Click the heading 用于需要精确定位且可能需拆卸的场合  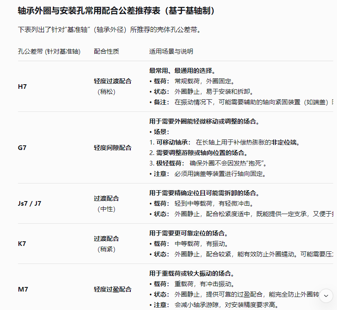point(204,193)
